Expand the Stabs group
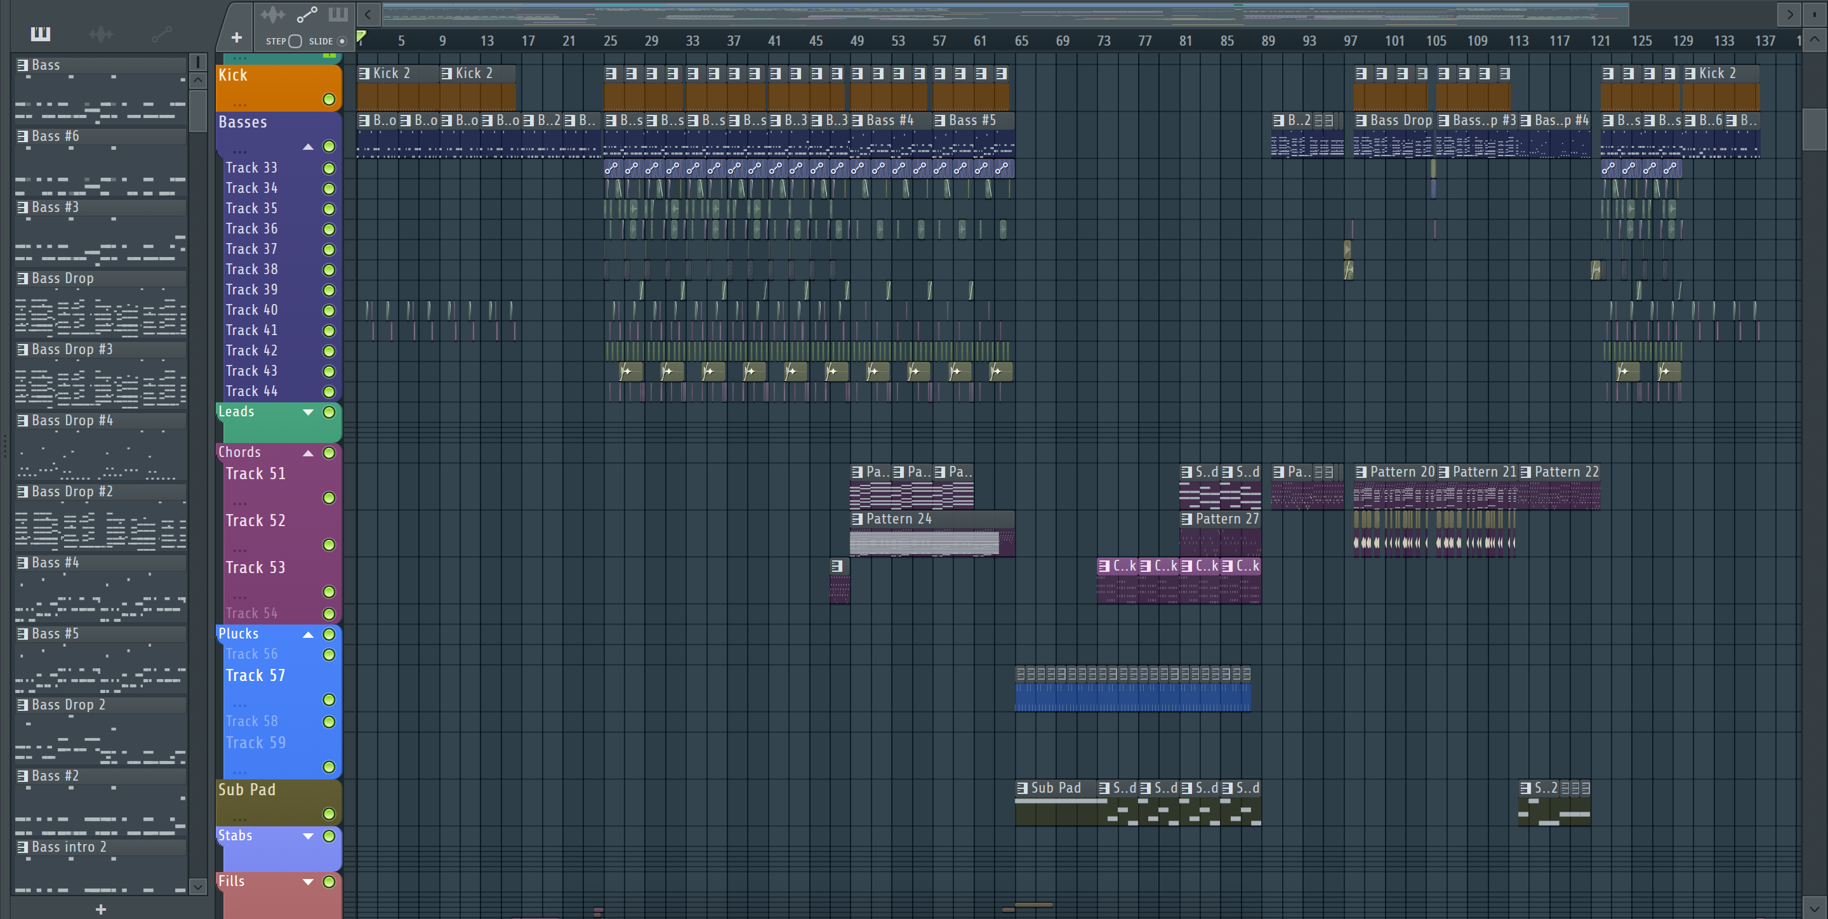Image resolution: width=1828 pixels, height=919 pixels. (308, 836)
